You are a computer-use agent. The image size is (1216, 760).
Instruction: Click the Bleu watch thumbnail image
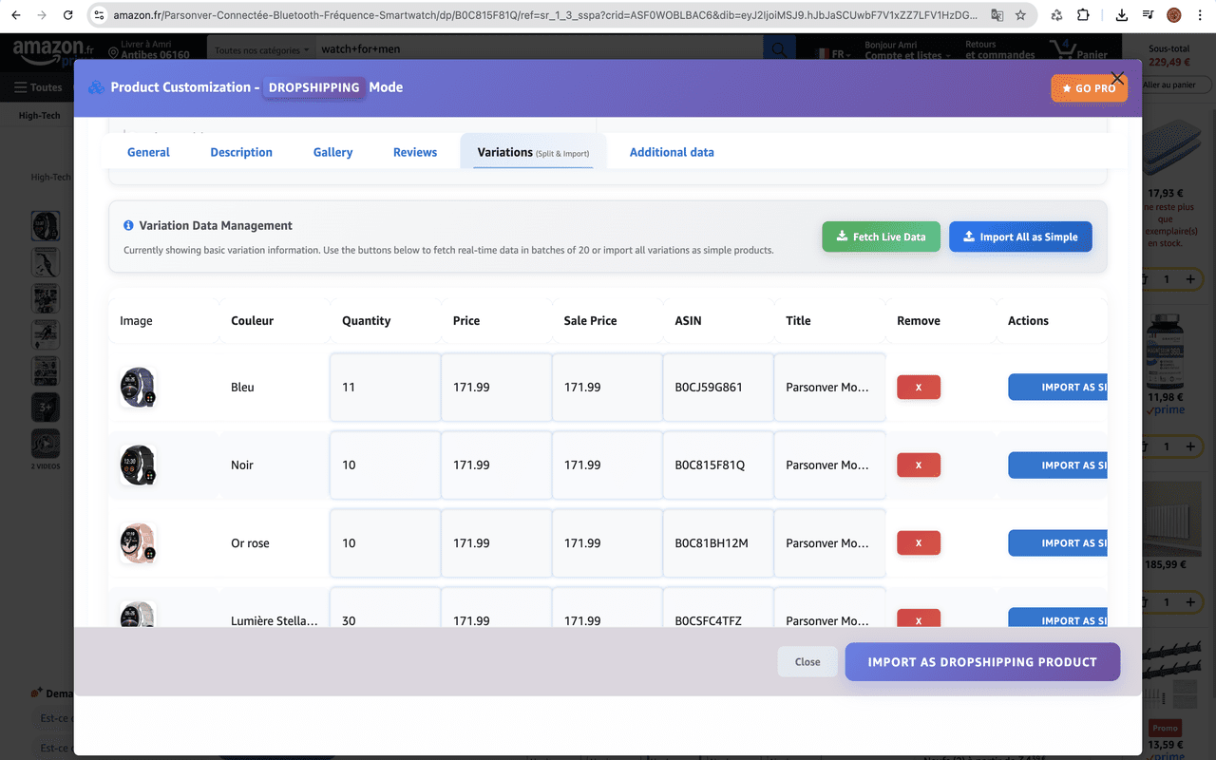(x=138, y=388)
